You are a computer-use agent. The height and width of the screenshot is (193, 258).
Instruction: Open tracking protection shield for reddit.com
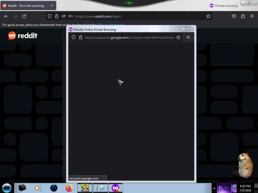tap(50, 16)
